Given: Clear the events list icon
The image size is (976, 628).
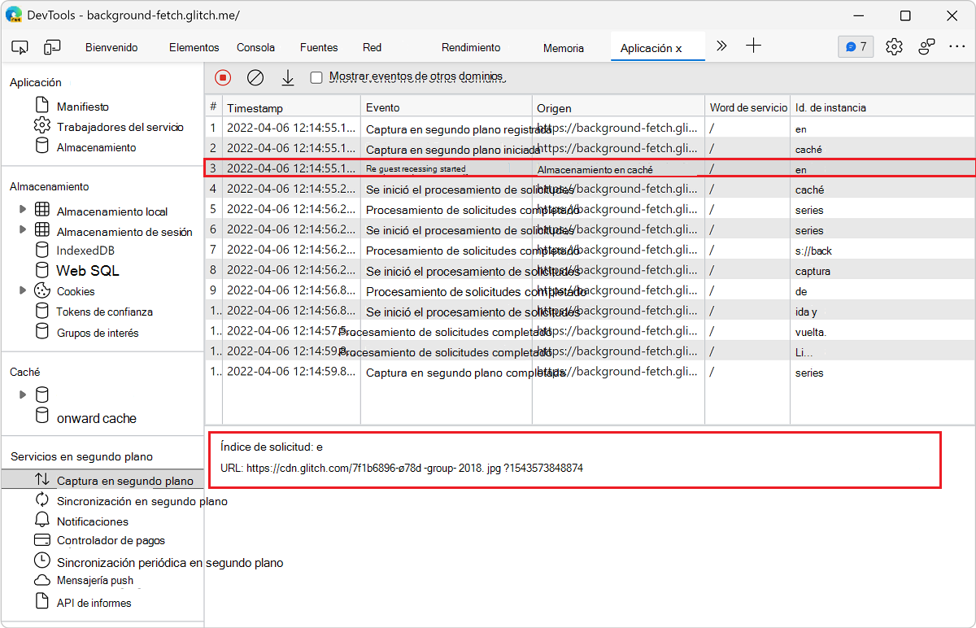Looking at the screenshot, I should 255,77.
